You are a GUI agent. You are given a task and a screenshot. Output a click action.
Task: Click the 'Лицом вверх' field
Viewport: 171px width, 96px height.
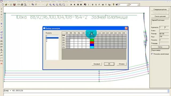160,50
